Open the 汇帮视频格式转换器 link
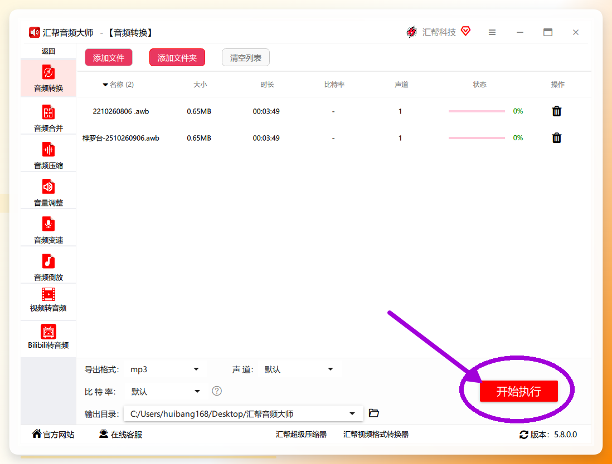The image size is (612, 464). (x=376, y=435)
